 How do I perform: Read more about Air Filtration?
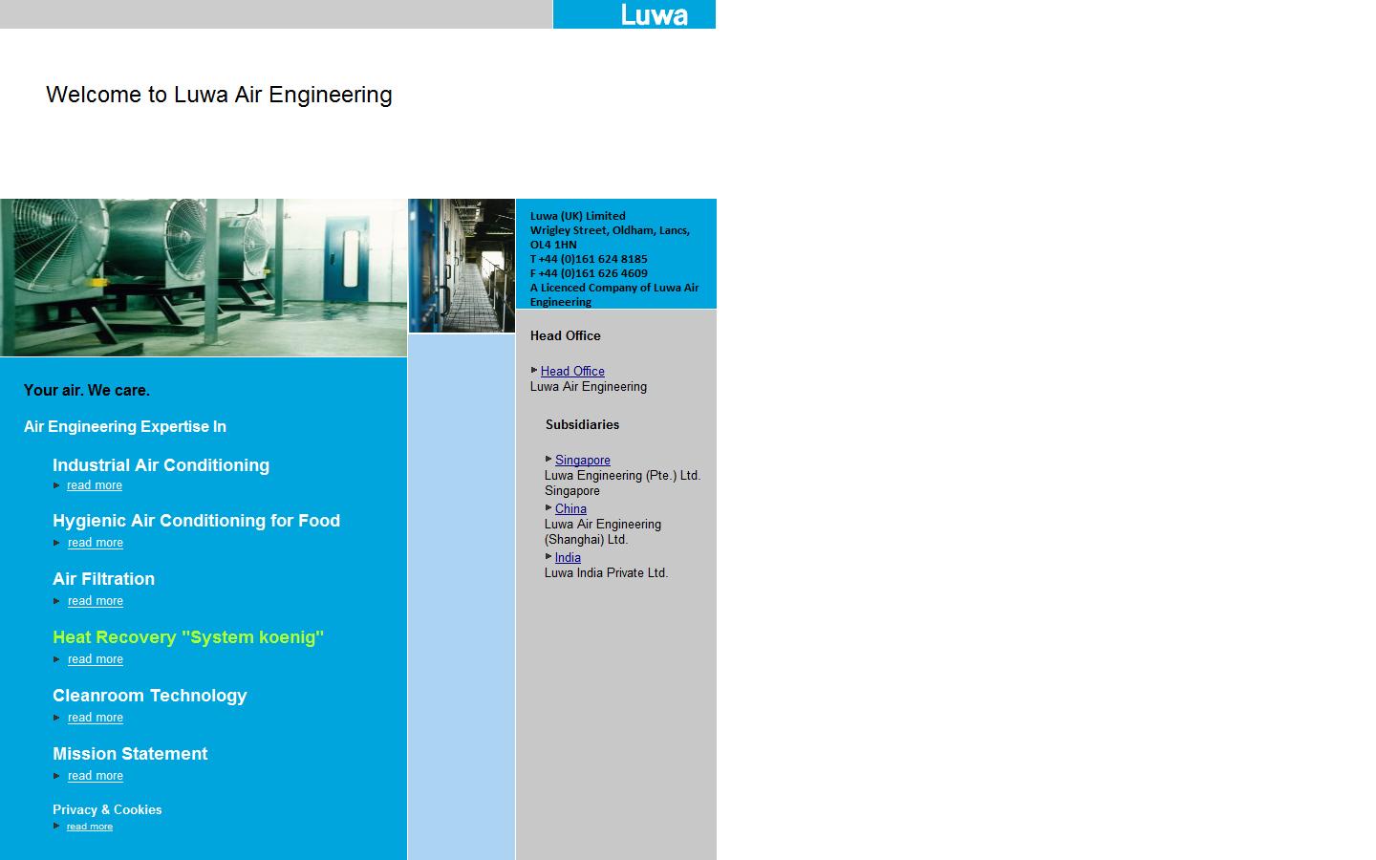[95, 601]
